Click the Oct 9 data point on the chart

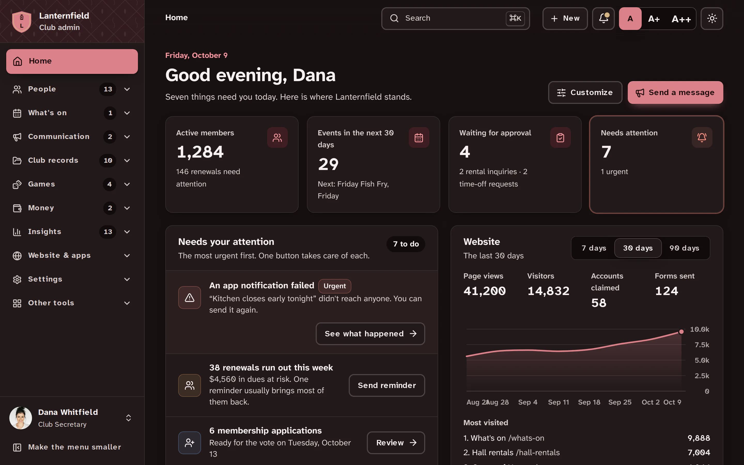pos(681,331)
